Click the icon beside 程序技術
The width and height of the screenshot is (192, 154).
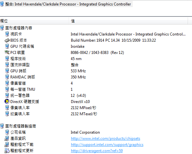click(x=7, y=58)
